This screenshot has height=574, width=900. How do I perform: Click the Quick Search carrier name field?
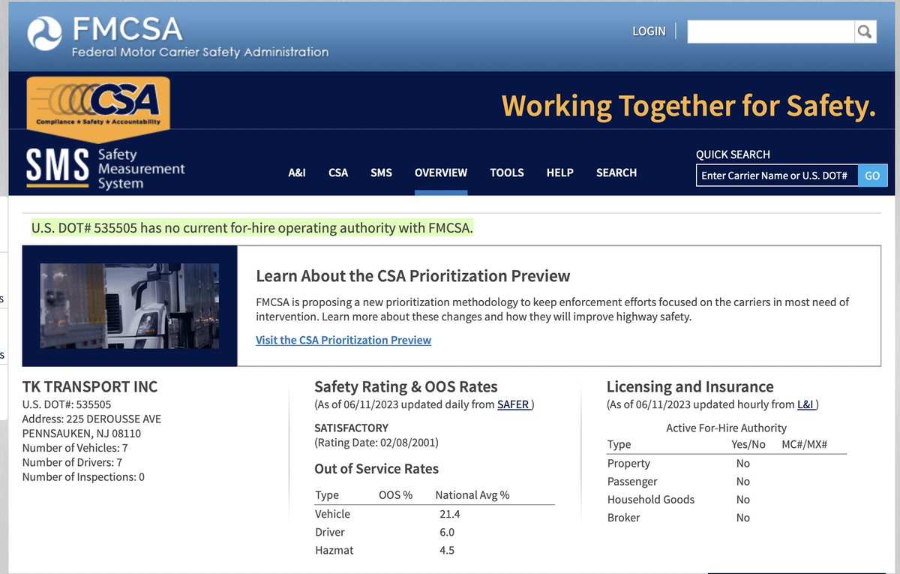(777, 176)
